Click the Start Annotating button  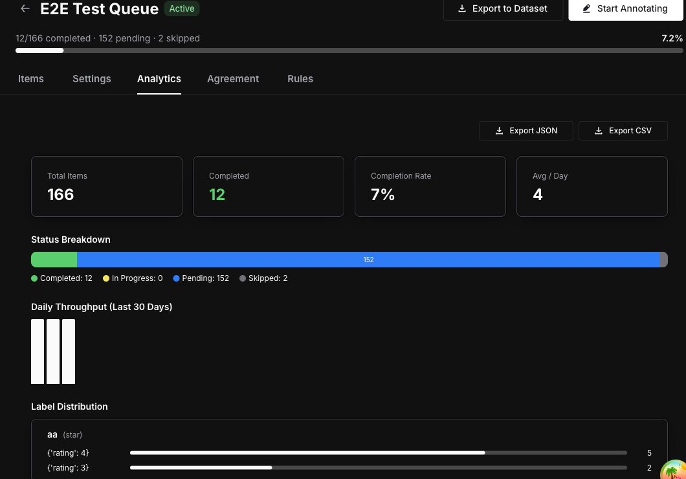(625, 9)
